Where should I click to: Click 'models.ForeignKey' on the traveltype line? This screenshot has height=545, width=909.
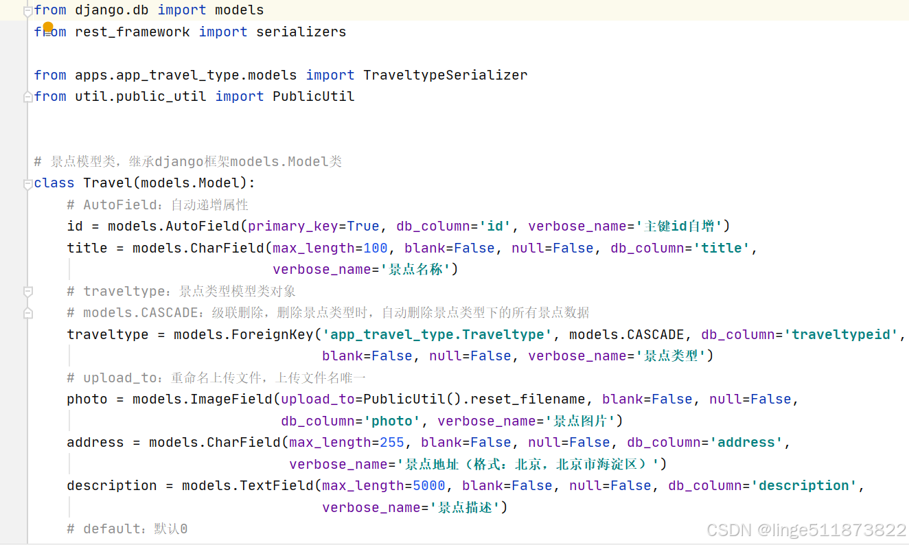tap(244, 335)
